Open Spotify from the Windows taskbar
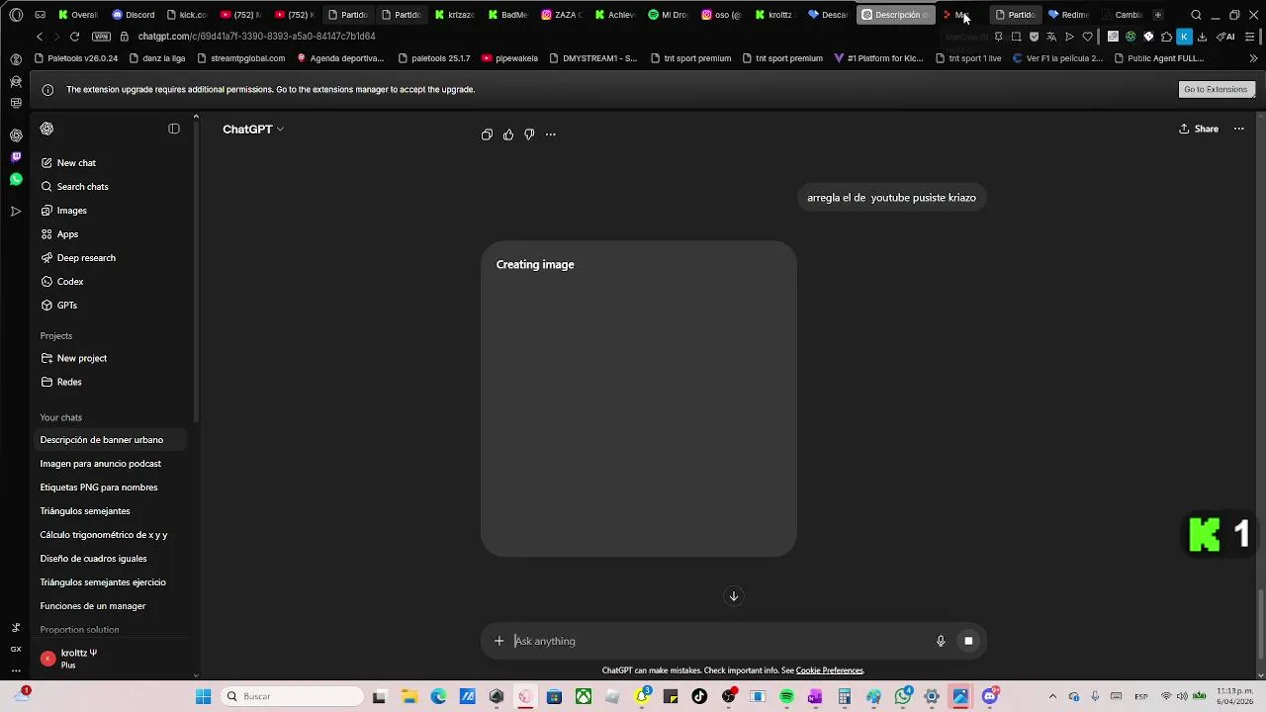The image size is (1266, 712). 786,696
